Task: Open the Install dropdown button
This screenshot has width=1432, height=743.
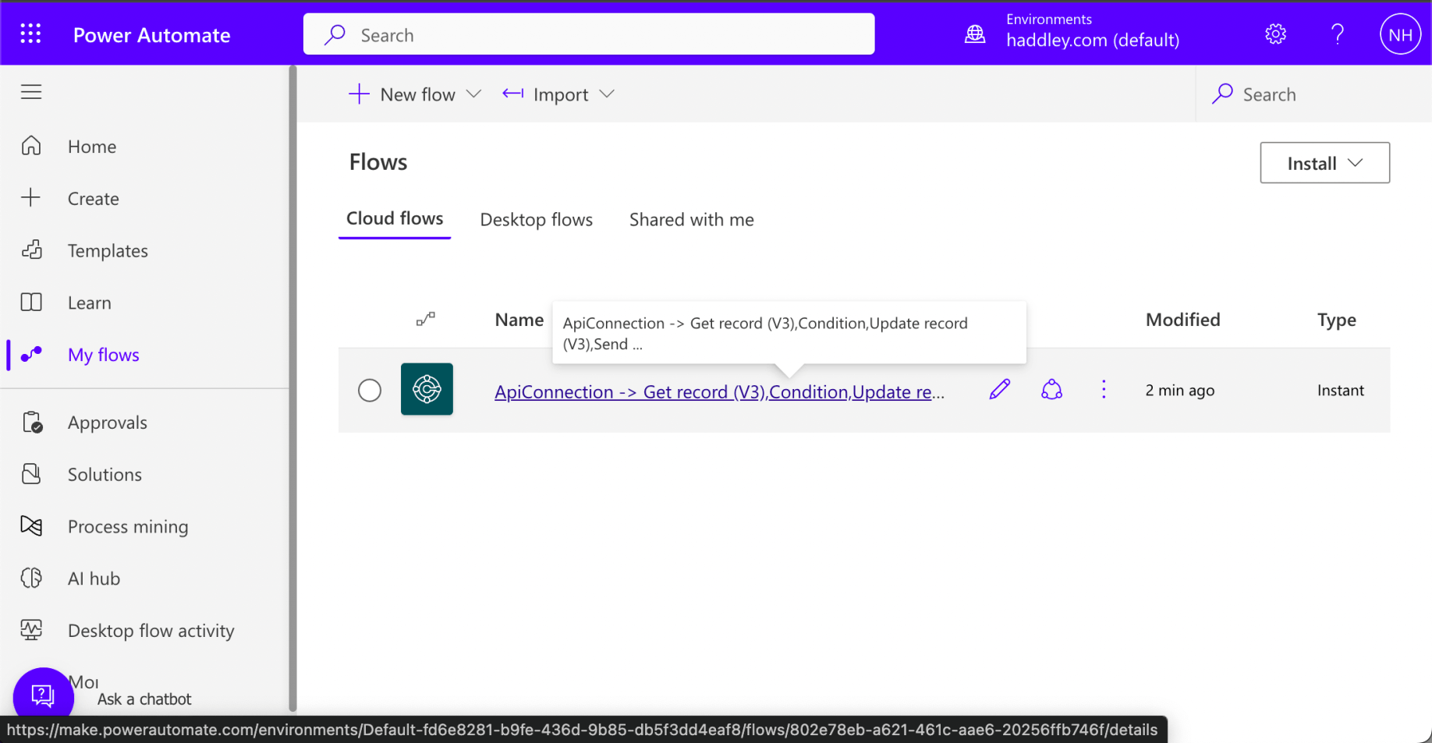Action: (1324, 163)
